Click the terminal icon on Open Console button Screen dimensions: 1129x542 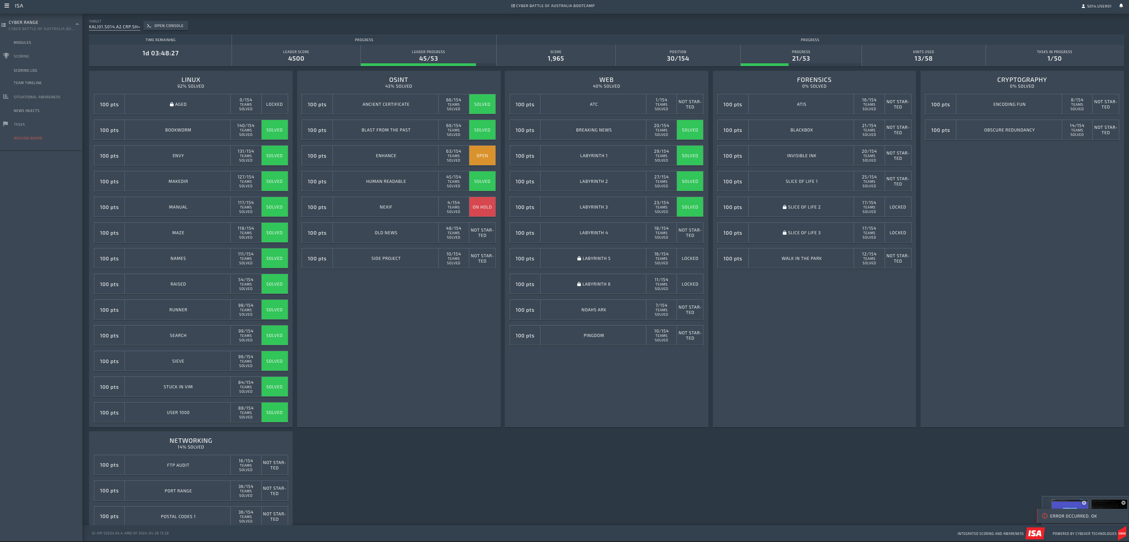[x=149, y=26]
